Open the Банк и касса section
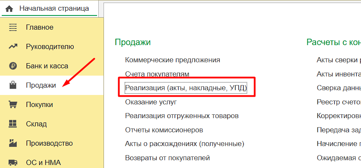Viewport: 361px width, 168px height. (x=52, y=66)
